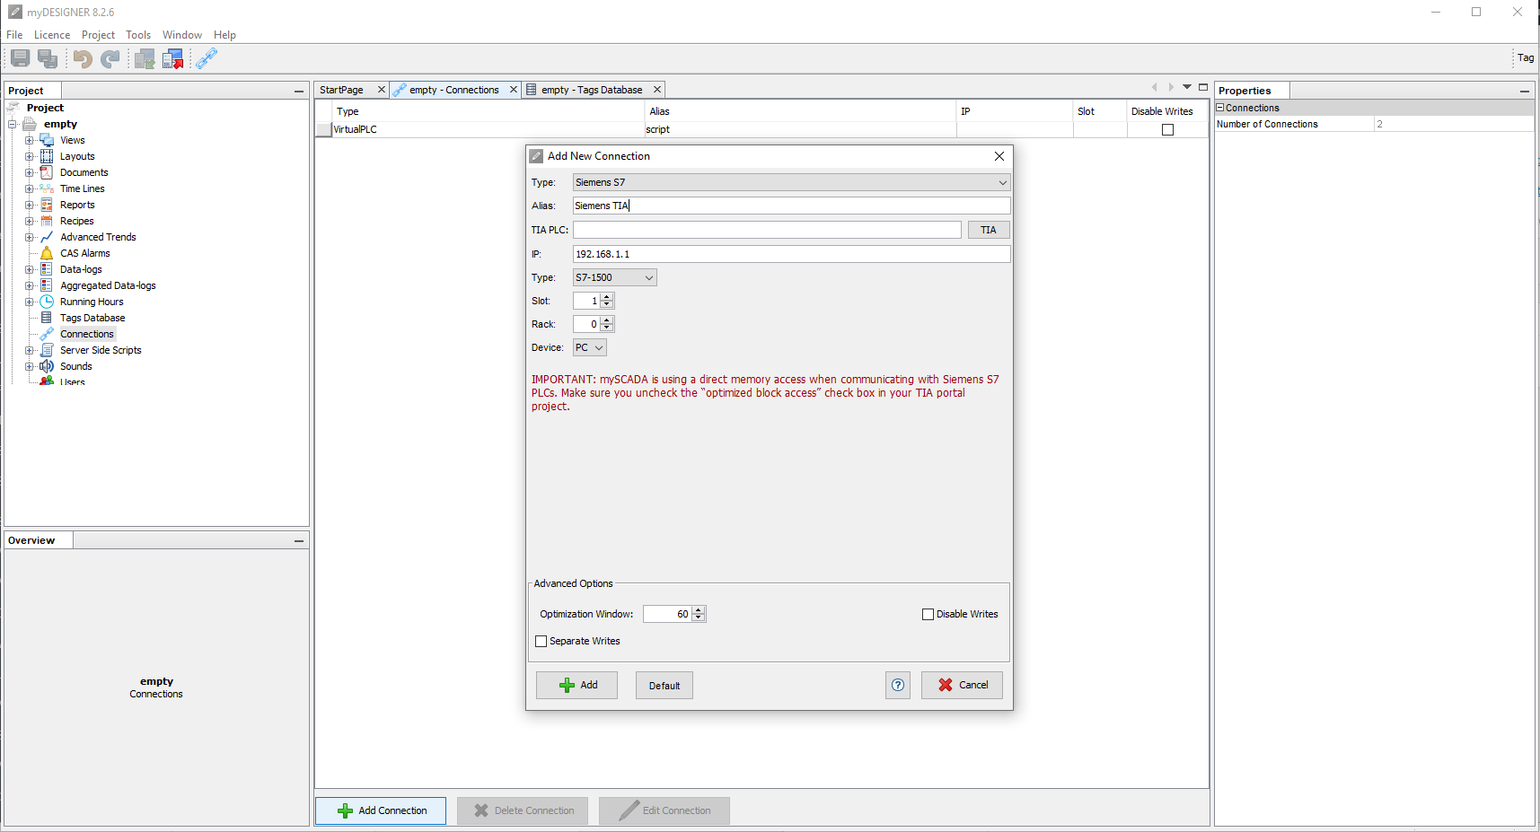Click the Reports icon in tree
Image resolution: width=1540 pixels, height=832 pixels.
pyautogui.click(x=47, y=205)
